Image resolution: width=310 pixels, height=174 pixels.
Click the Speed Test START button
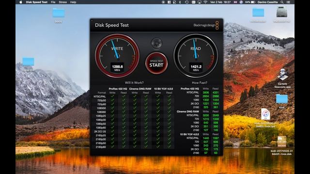[156, 63]
